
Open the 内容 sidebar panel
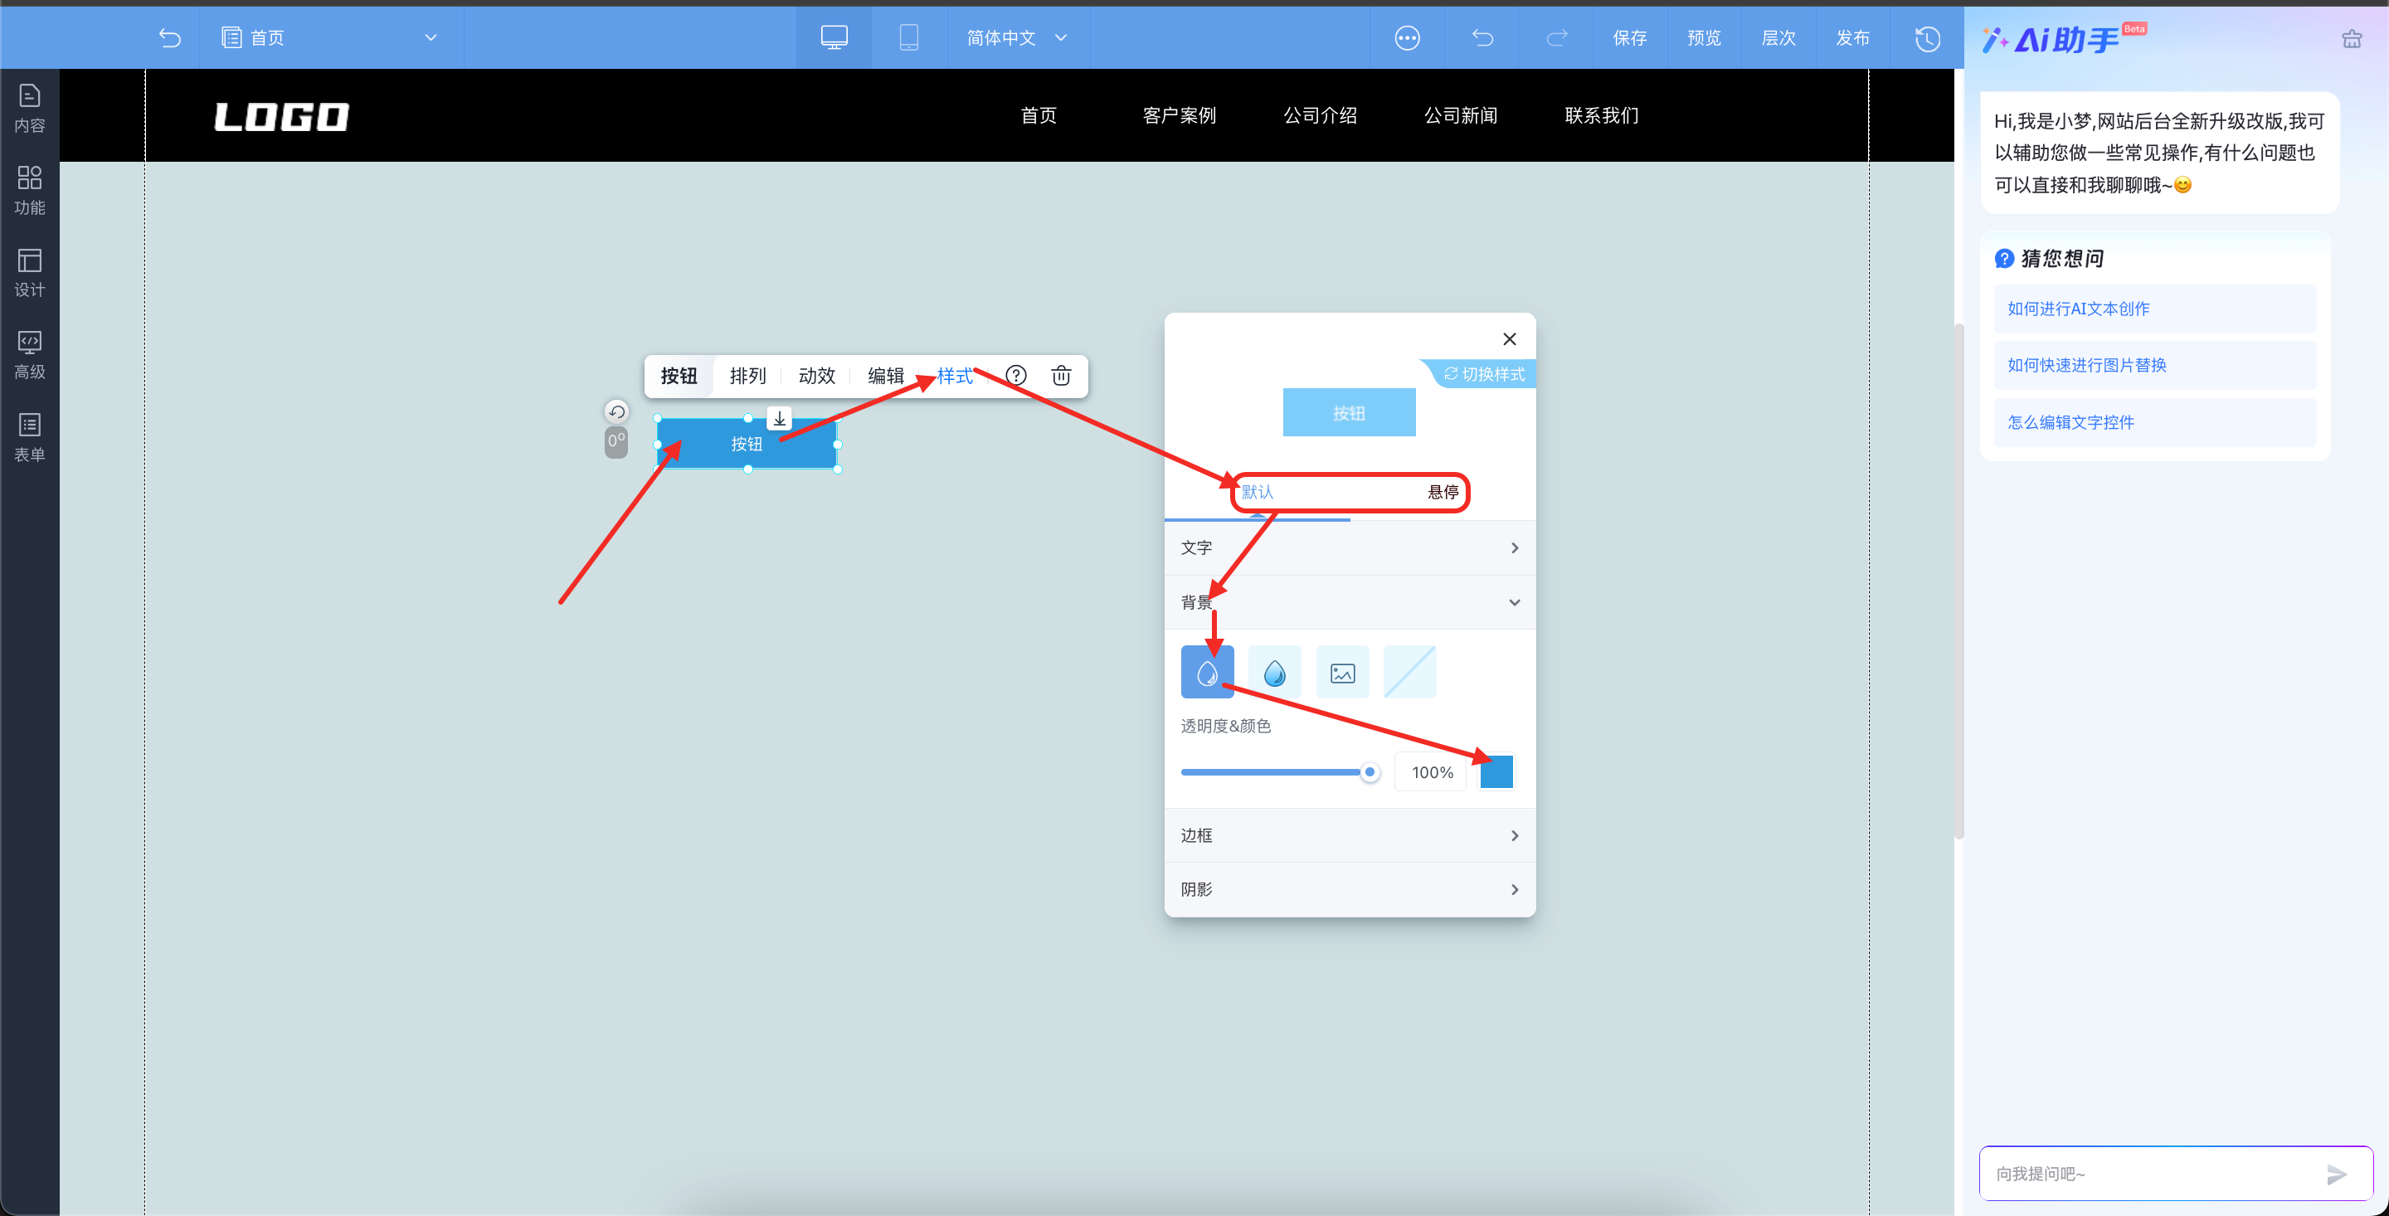pyautogui.click(x=30, y=109)
